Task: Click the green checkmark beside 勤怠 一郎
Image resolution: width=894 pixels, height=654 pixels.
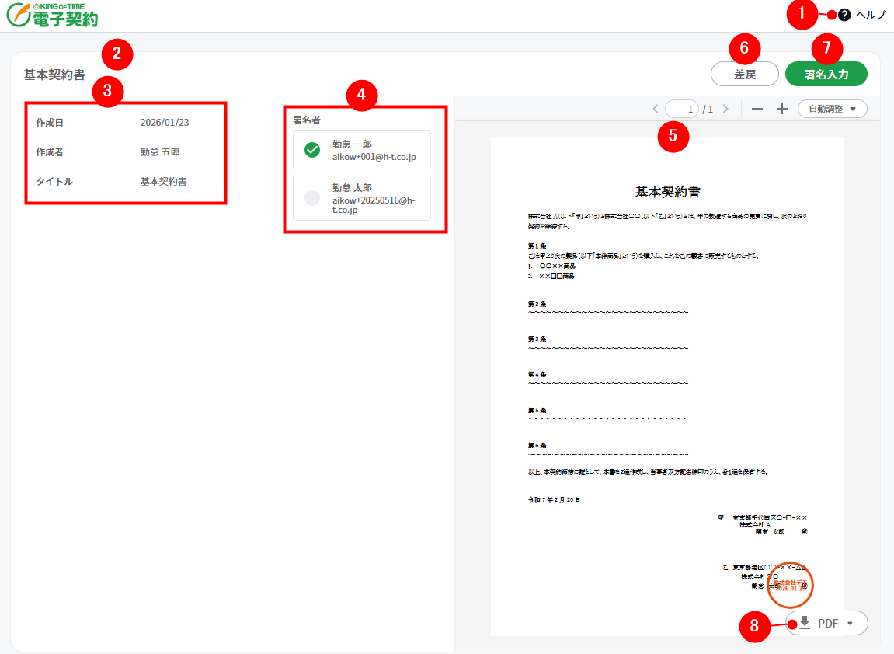Action: click(x=311, y=149)
